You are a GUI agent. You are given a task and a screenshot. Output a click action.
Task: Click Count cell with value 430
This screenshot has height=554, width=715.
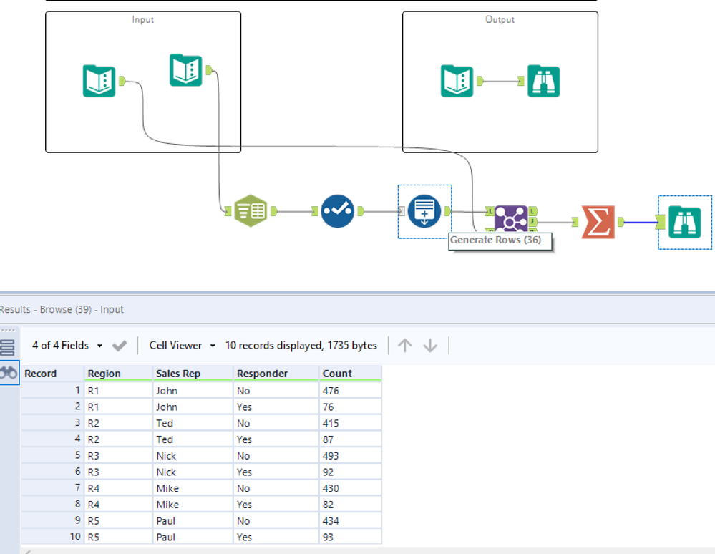(x=351, y=488)
